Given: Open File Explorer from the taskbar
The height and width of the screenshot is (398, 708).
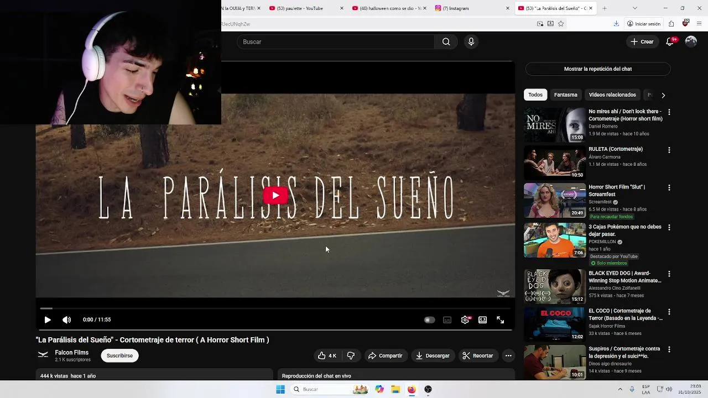Looking at the screenshot, I should tap(395, 389).
